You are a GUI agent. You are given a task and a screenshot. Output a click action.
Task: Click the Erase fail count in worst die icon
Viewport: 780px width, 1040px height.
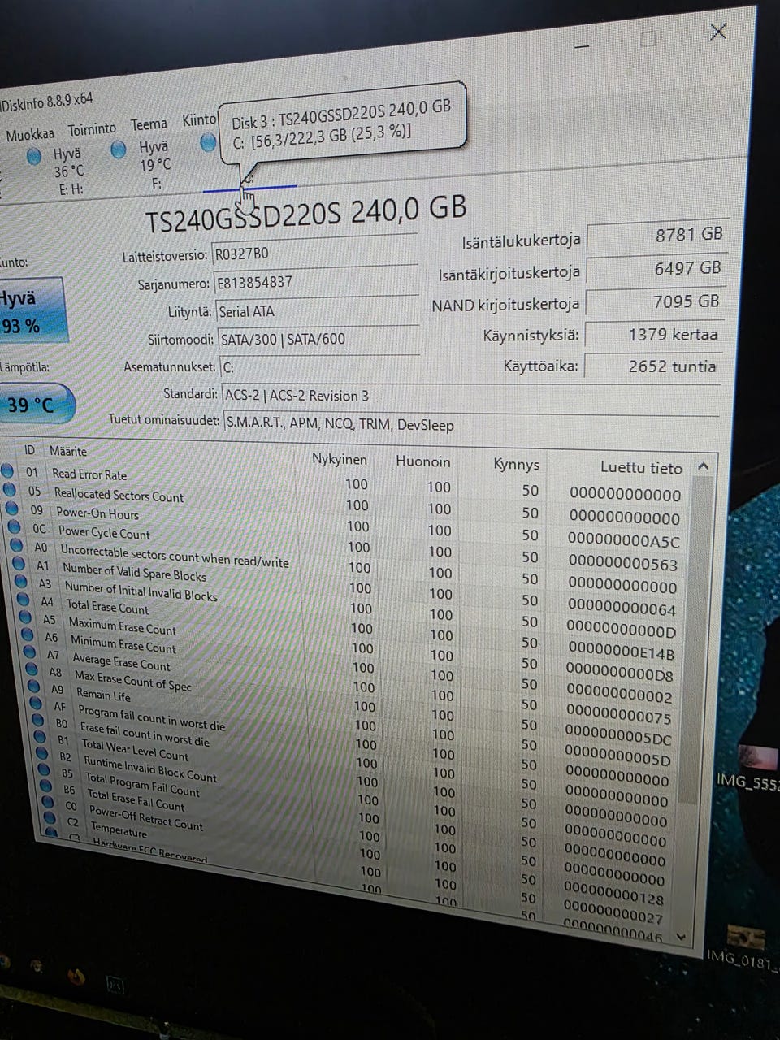(39, 720)
